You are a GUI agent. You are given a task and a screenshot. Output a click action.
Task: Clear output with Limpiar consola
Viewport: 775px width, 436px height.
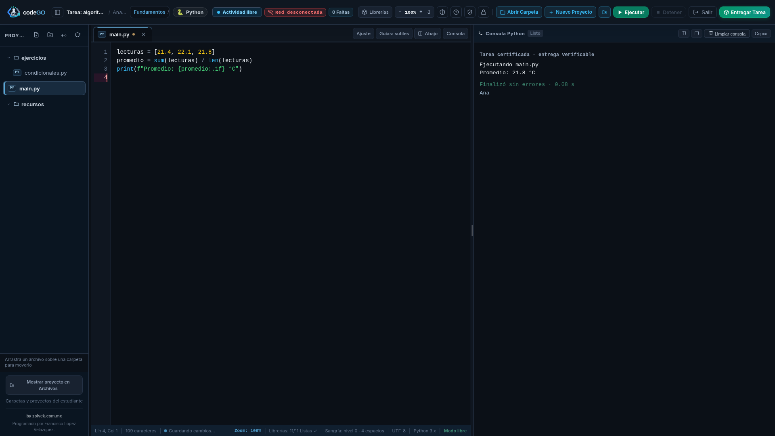[x=727, y=34]
